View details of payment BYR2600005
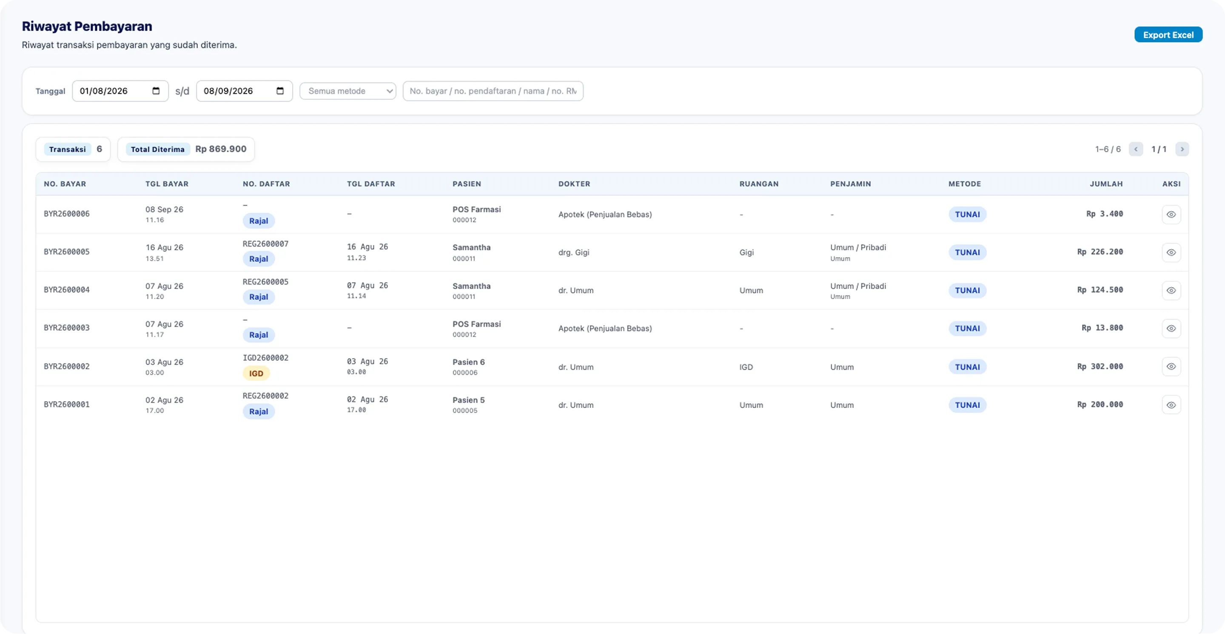The width and height of the screenshot is (1225, 634). tap(1171, 252)
